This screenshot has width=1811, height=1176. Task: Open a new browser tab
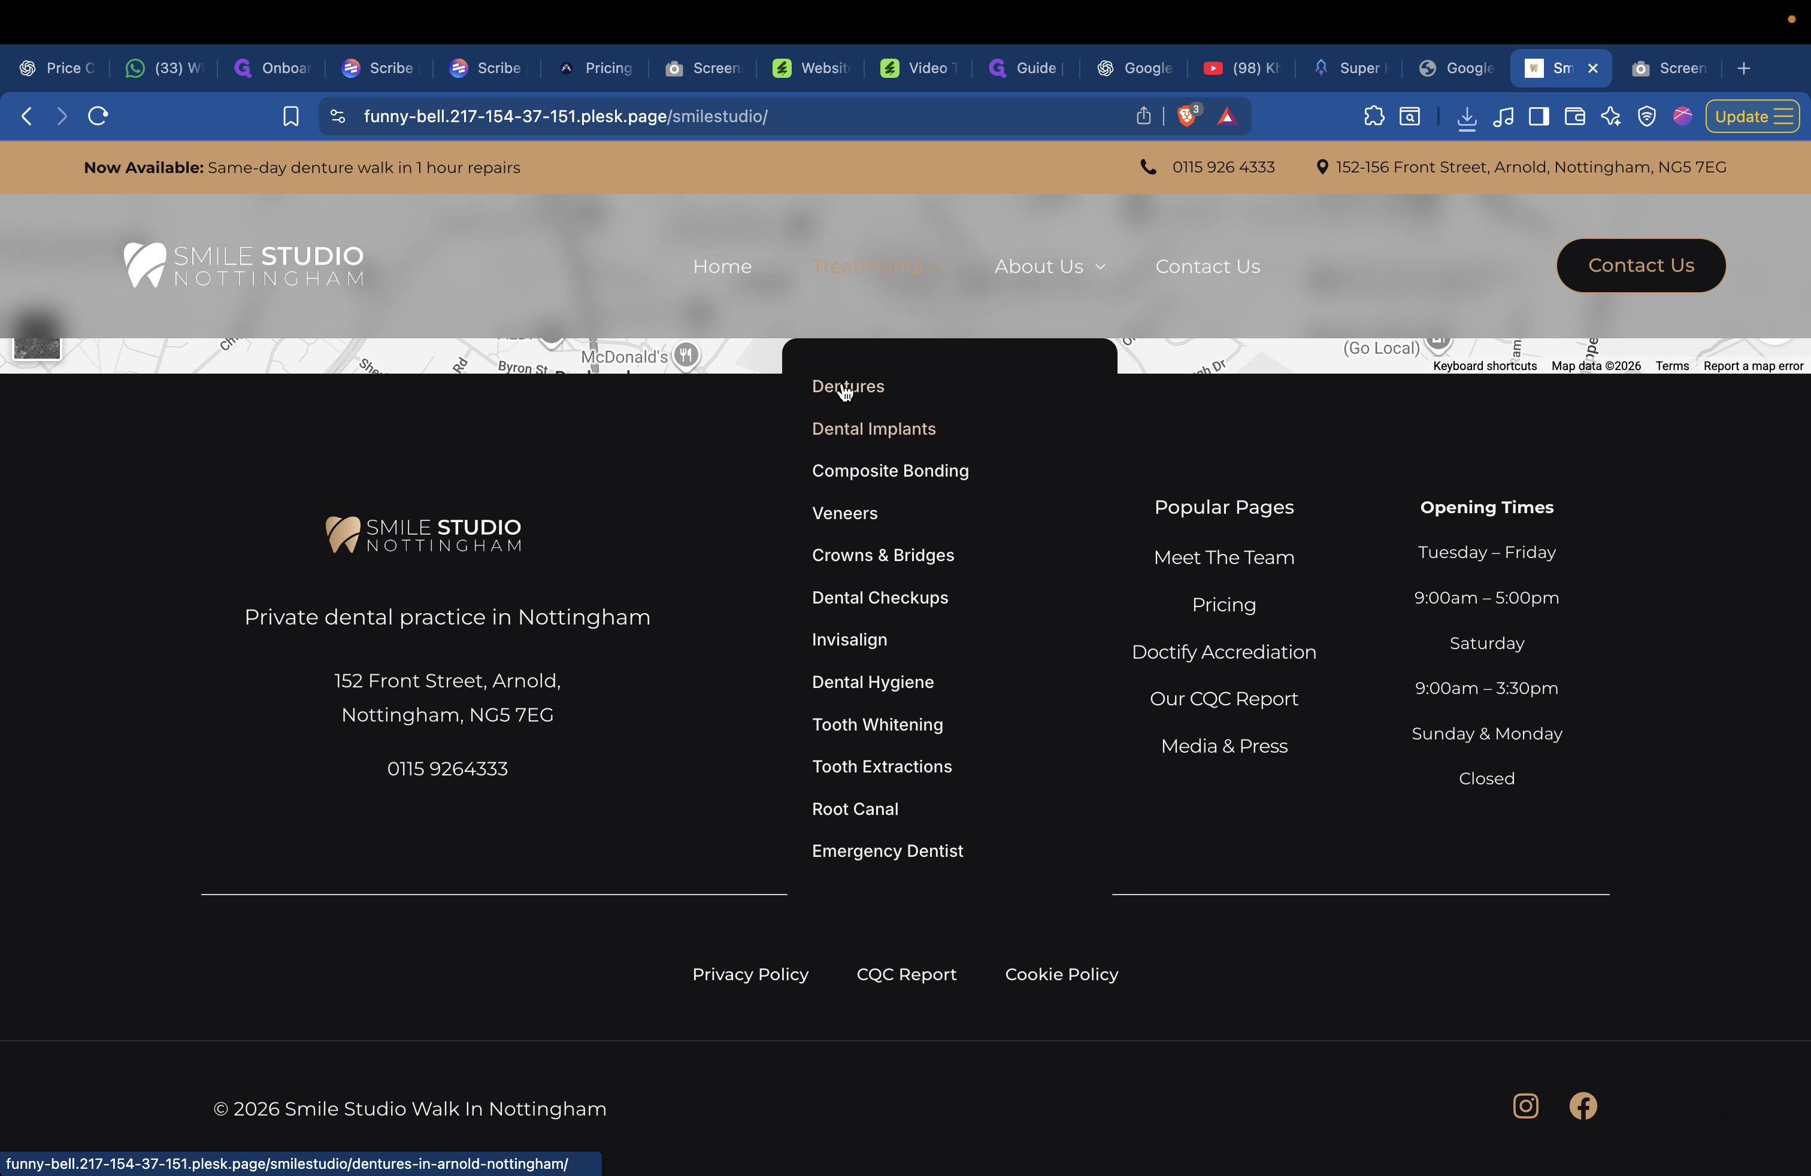pos(1743,68)
